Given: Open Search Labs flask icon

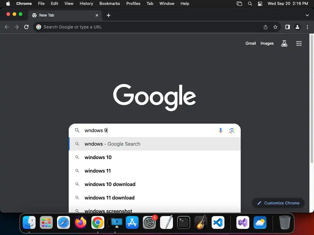Looking at the screenshot, I should pos(284,43).
